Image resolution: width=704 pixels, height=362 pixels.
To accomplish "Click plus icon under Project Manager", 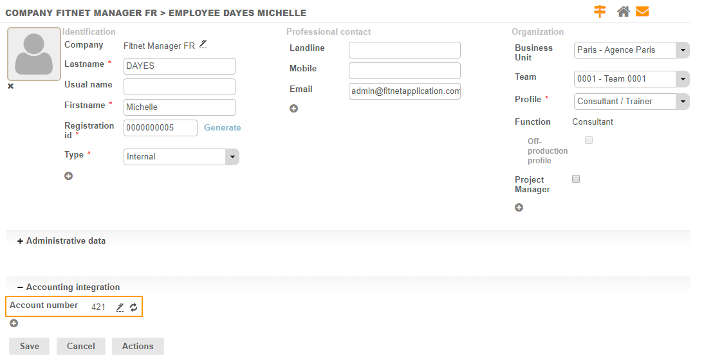I will tap(519, 208).
